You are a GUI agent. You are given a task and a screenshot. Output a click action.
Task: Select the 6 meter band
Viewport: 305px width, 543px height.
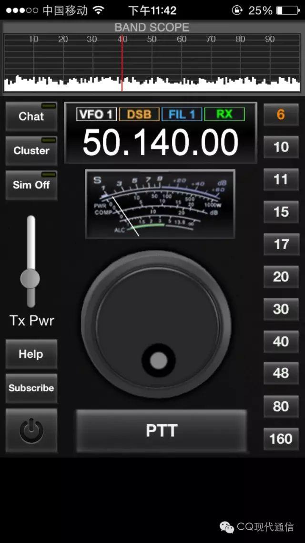(x=281, y=115)
